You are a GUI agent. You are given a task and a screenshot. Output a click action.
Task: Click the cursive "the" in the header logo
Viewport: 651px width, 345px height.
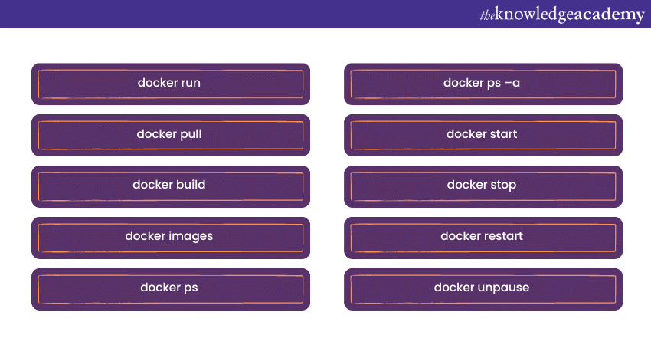coord(486,15)
